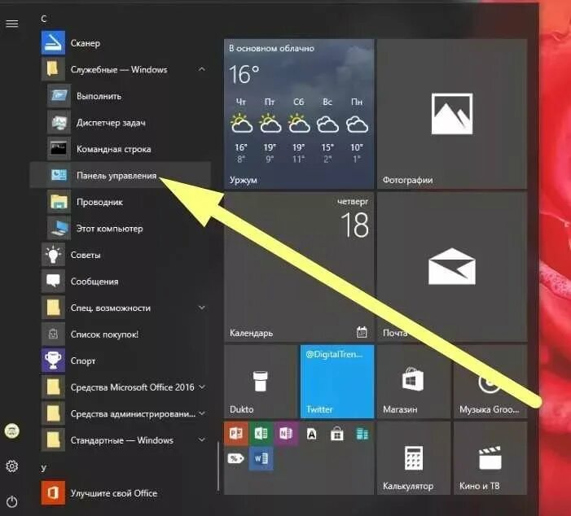Click the letter С section header
The image size is (571, 516).
[44, 19]
